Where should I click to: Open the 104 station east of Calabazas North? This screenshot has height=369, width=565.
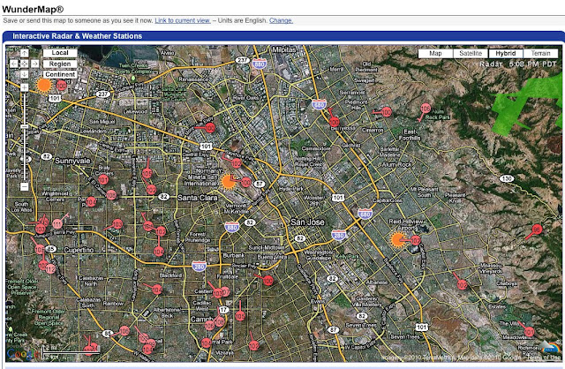[x=157, y=290]
